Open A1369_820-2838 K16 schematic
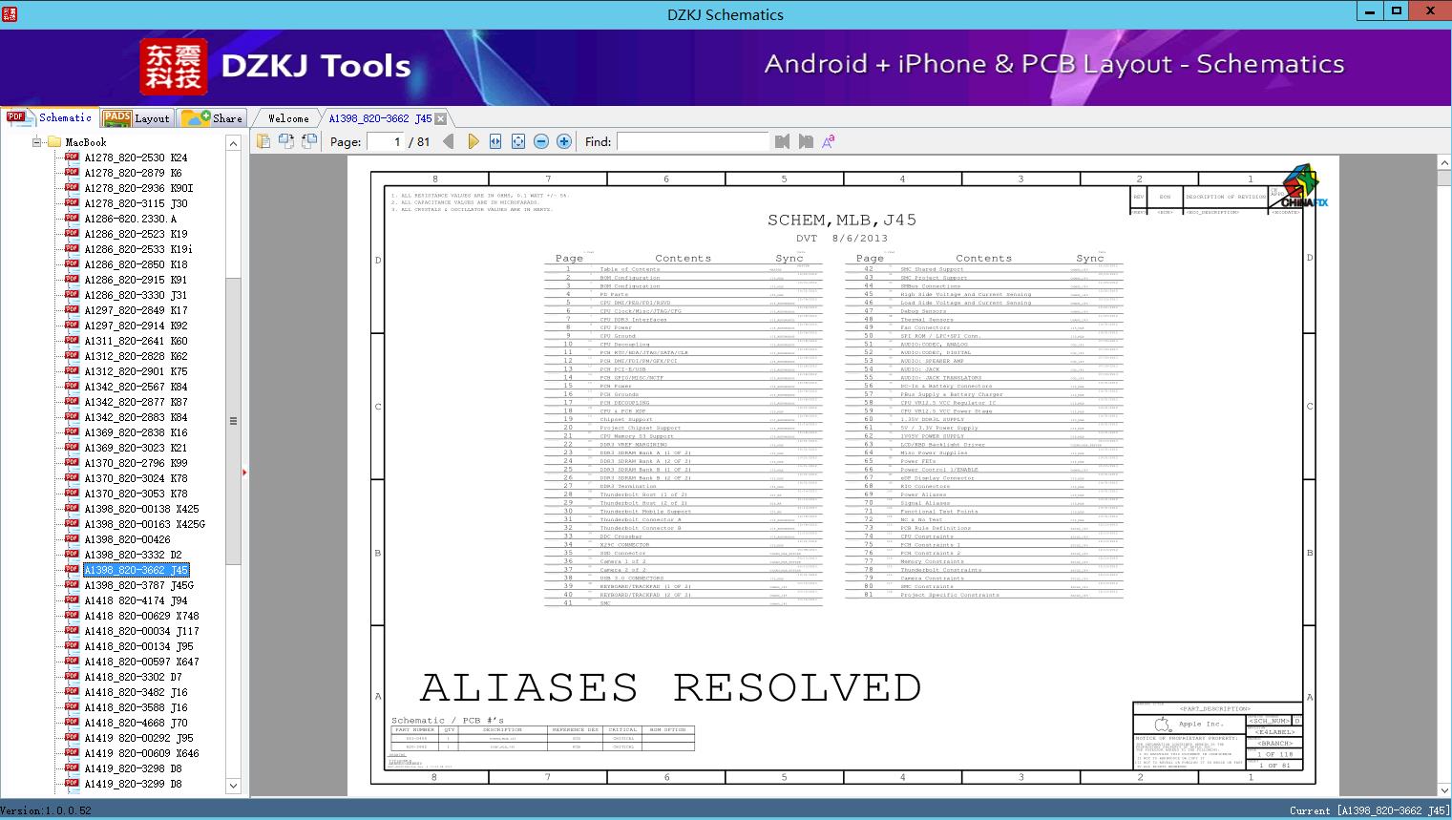 coord(136,432)
